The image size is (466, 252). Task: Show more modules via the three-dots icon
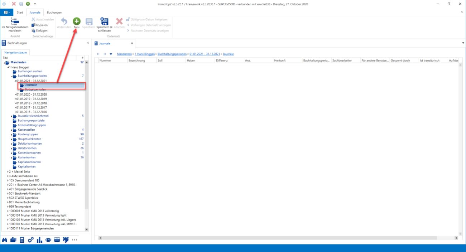click(x=74, y=240)
